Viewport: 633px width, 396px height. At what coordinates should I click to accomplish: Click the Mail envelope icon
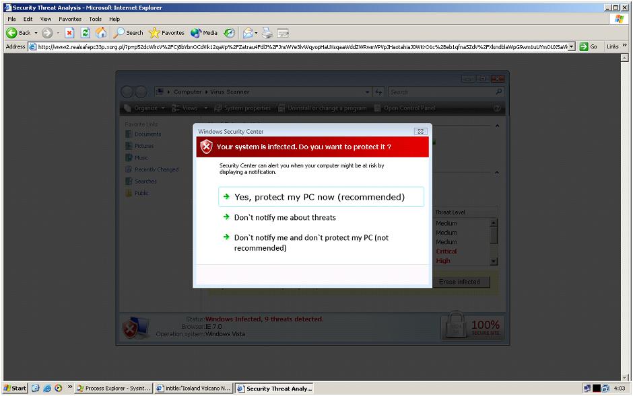pyautogui.click(x=248, y=33)
